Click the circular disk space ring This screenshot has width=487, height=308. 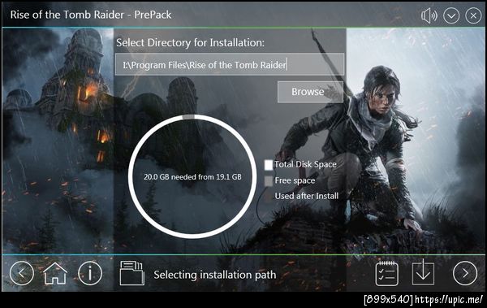point(192,176)
